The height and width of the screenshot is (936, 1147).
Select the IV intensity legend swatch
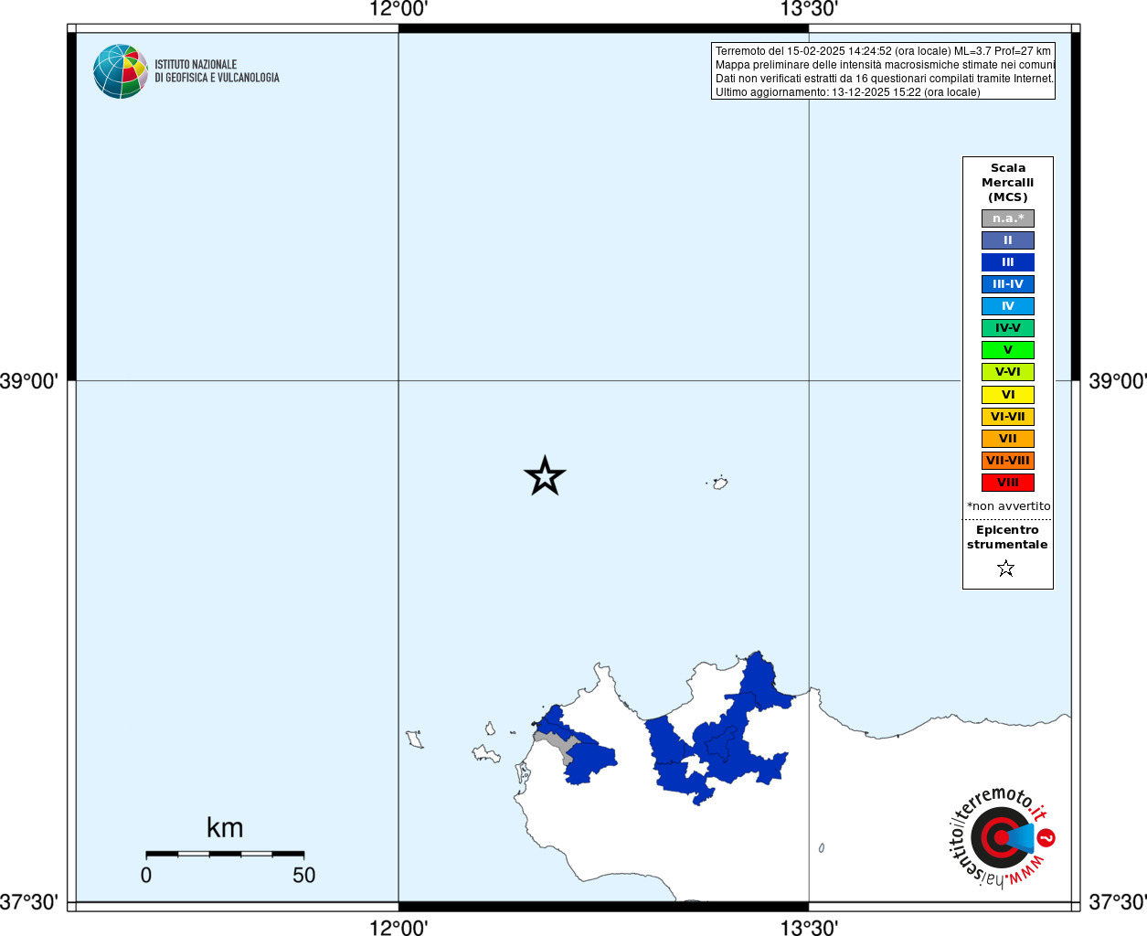1008,306
